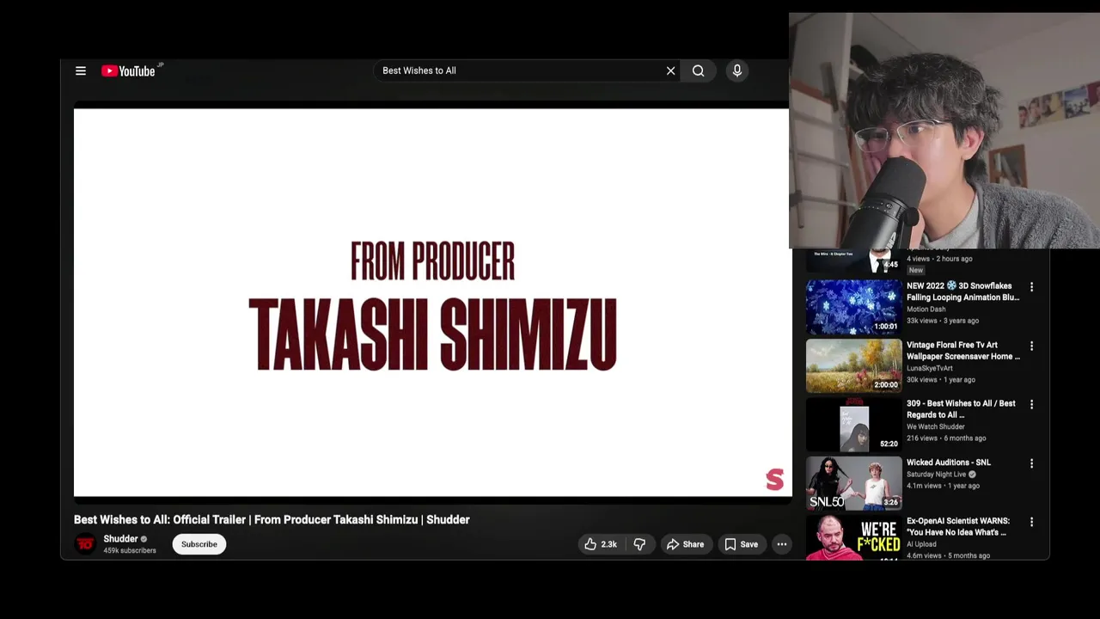Open the Ex-OpenAI Scientist WARNS thumbnail

click(x=853, y=538)
